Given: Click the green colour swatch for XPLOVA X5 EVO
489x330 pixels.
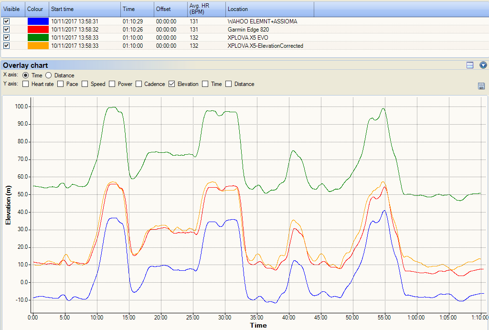Looking at the screenshot, I should click(37, 37).
